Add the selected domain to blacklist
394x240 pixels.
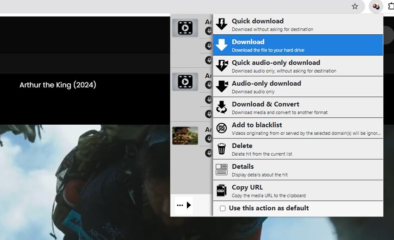(298, 128)
